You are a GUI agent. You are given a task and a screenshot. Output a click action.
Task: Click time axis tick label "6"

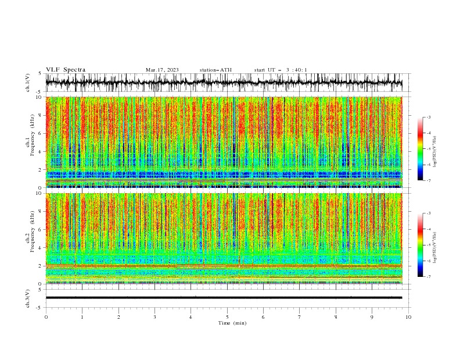click(x=263, y=317)
